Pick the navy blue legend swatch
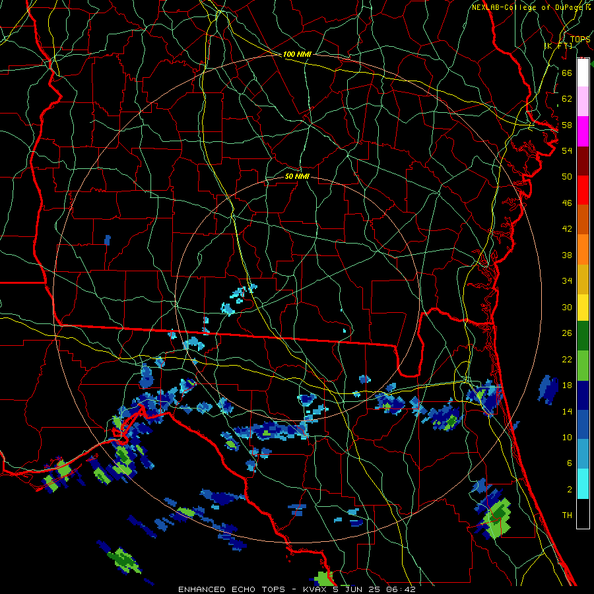Viewport: 594px width, 594px height. point(583,395)
